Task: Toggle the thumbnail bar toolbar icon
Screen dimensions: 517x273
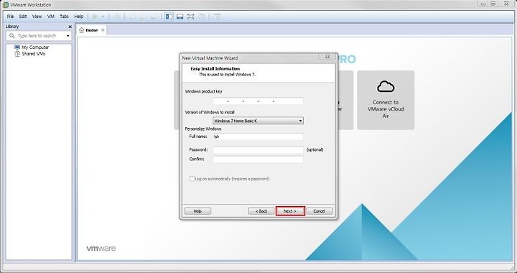Action: click(180, 17)
